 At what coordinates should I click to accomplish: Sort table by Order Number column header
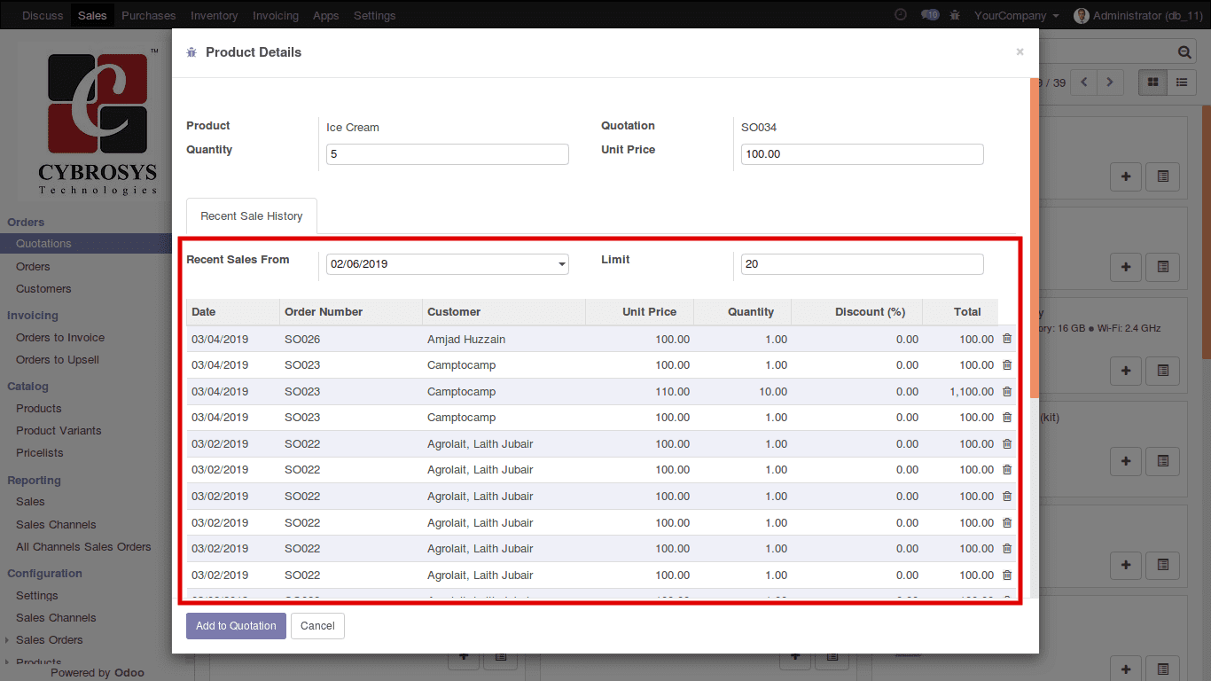351,312
